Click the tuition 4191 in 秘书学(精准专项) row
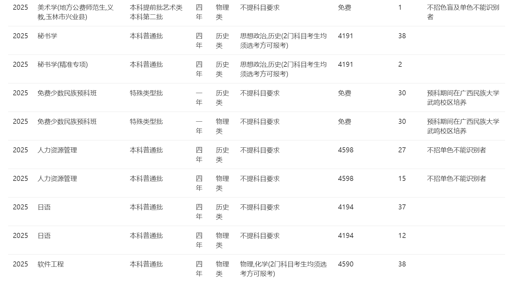 (x=345, y=65)
